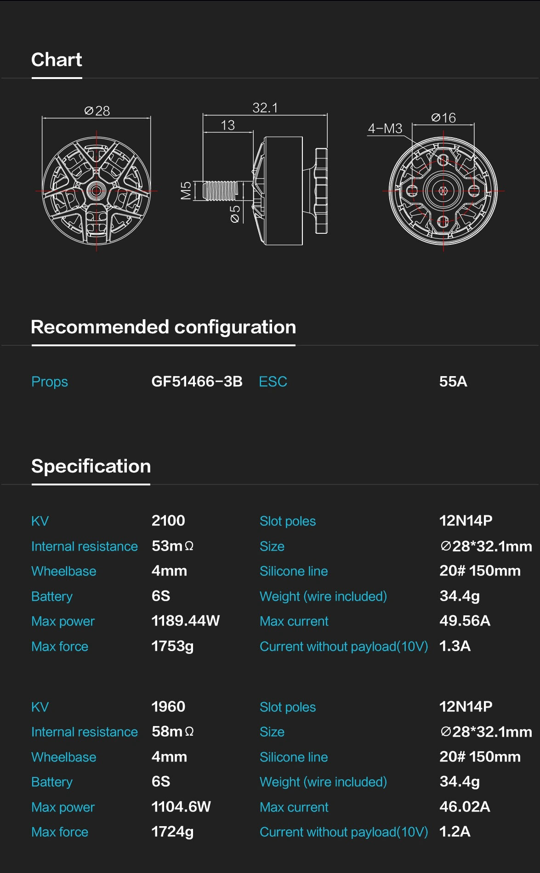Click the 1753g max force value
The width and height of the screenshot is (540, 873).
(172, 646)
